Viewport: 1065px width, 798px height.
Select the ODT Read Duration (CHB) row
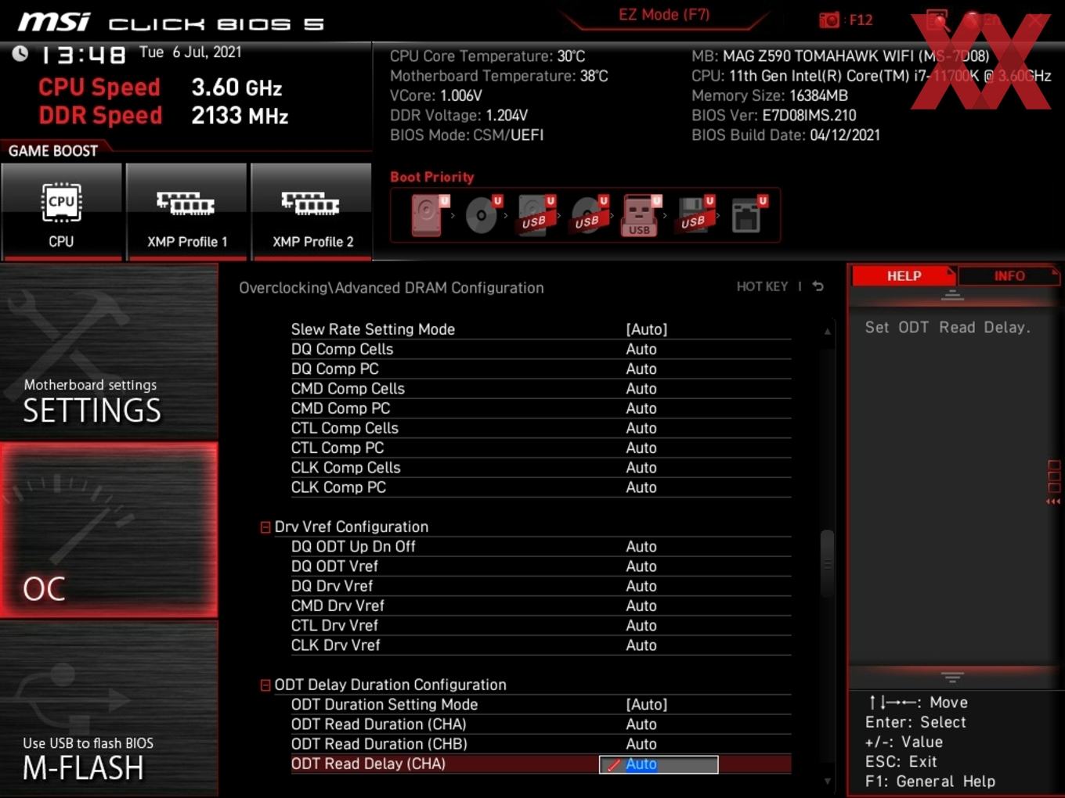(x=541, y=744)
